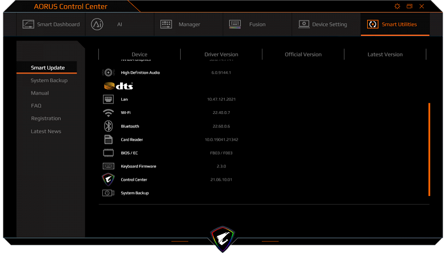Click the System Backup list icon
Screen dimensions: 446x253
pyautogui.click(x=109, y=193)
